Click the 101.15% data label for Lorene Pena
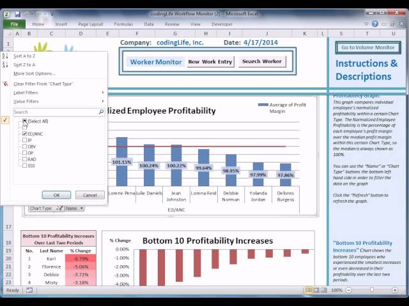Viewport: 409px width, 306px height. pos(121,162)
